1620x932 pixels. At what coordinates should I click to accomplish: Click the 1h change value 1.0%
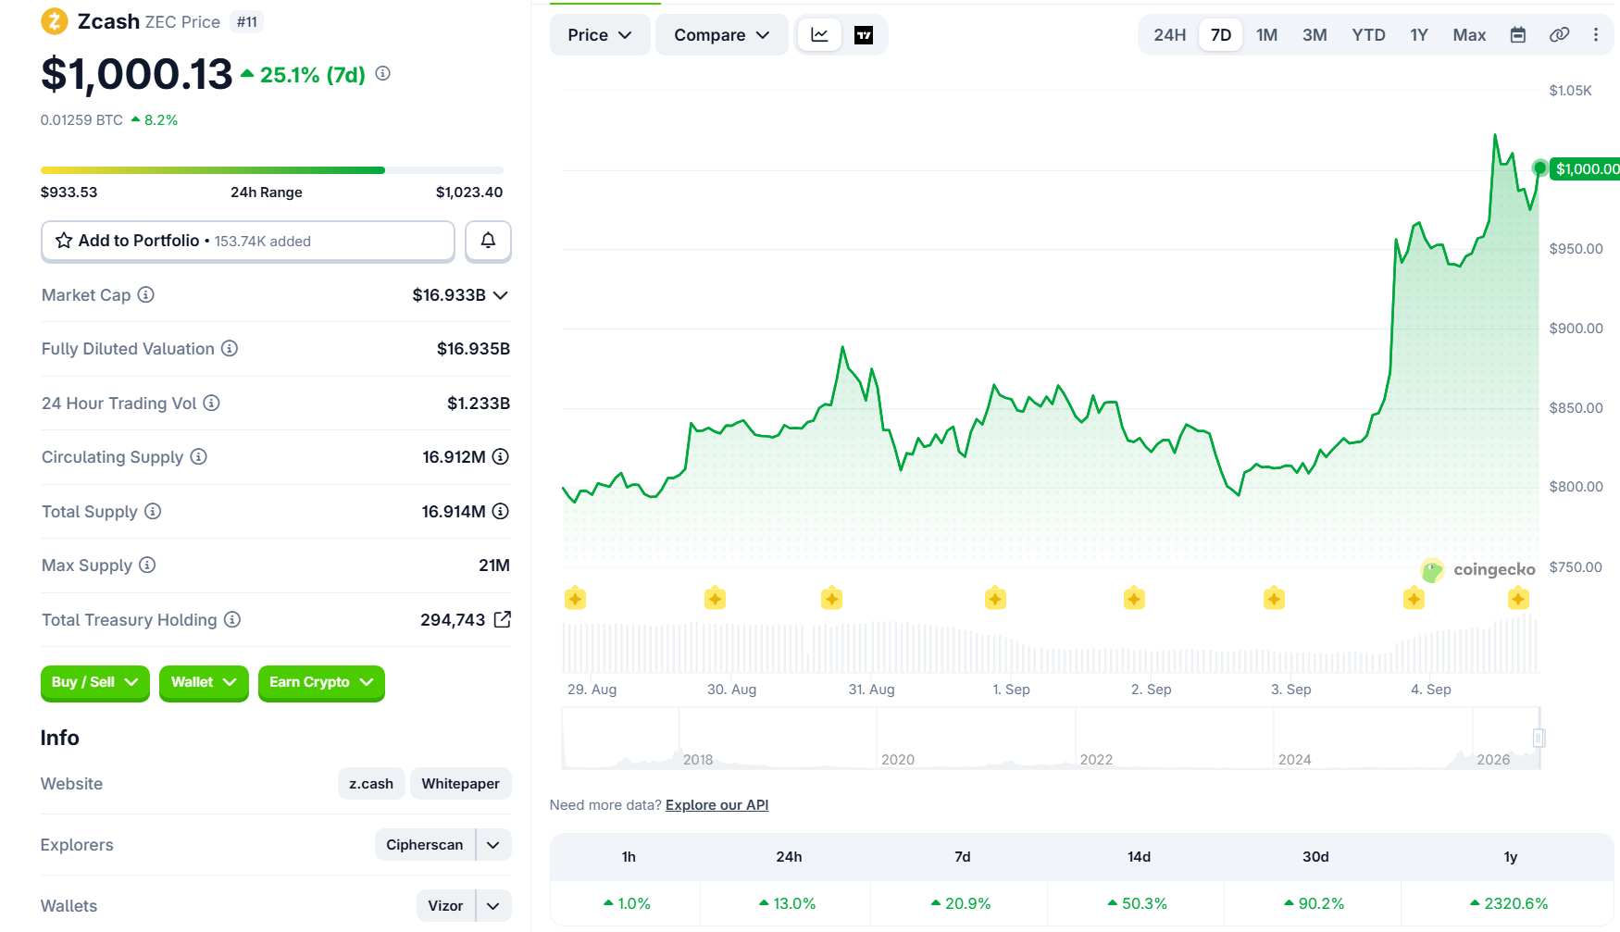pyautogui.click(x=627, y=903)
